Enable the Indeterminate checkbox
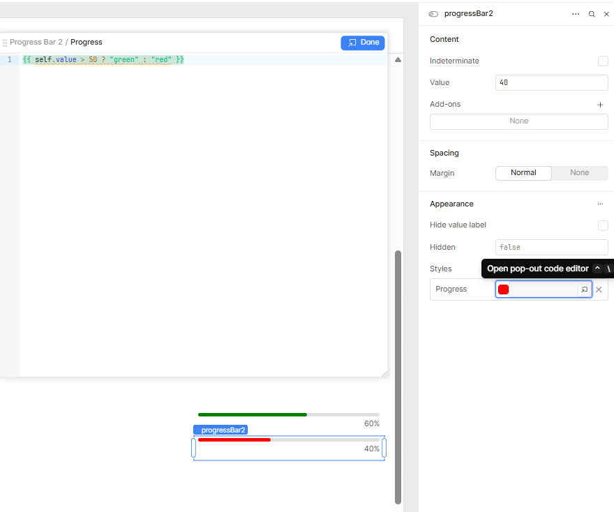Viewport: 614px width, 512px height. click(x=603, y=61)
